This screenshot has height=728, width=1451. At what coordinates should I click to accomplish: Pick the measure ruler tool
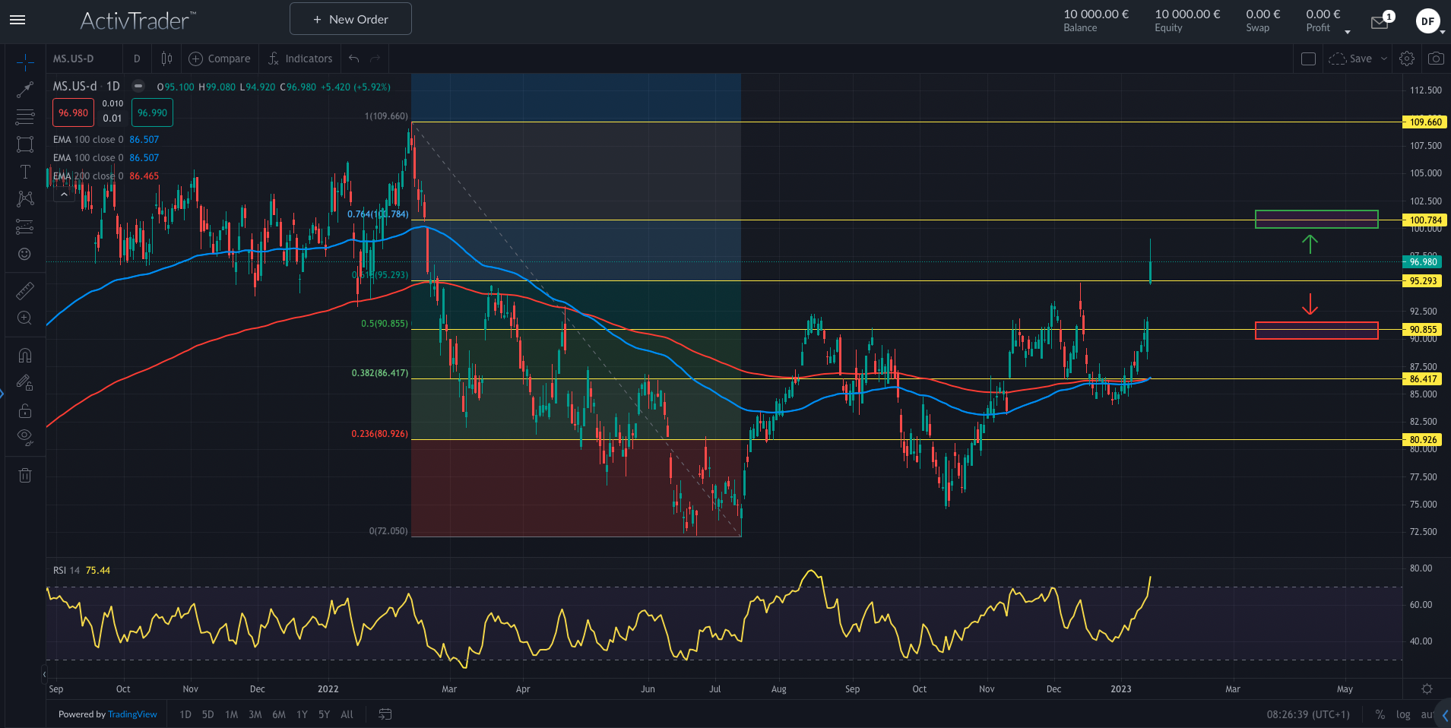click(25, 291)
